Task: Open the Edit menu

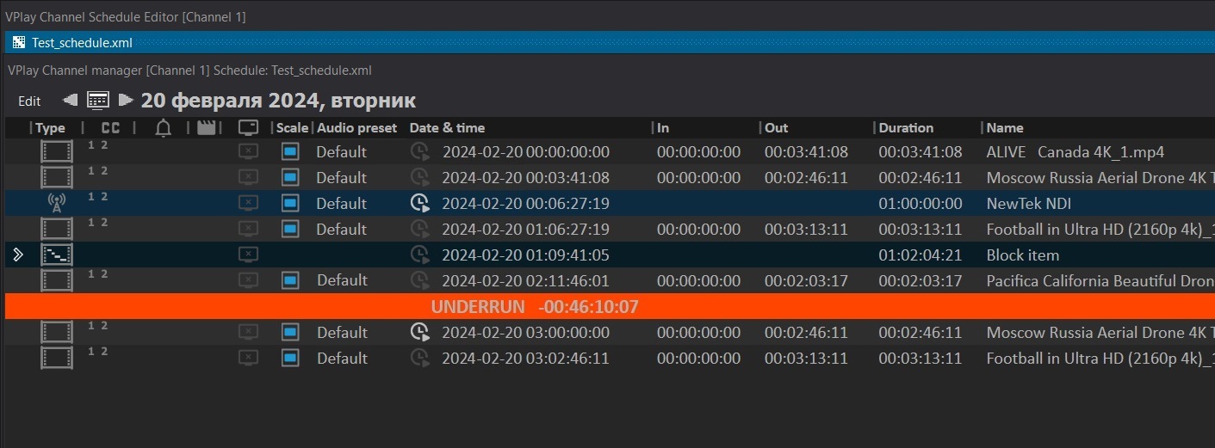Action: pyautogui.click(x=29, y=101)
